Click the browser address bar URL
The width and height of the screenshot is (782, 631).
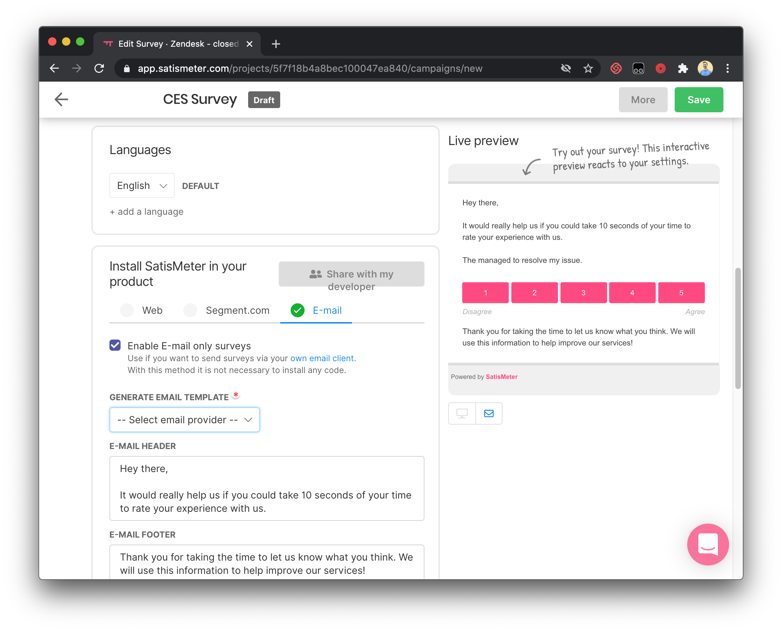(x=310, y=68)
